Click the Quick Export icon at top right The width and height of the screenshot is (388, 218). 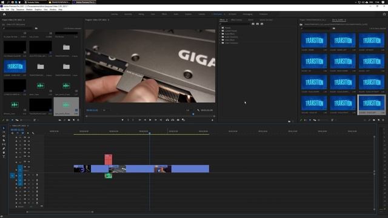384,15
